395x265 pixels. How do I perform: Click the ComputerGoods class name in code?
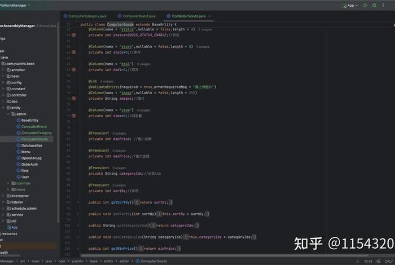click(120, 24)
